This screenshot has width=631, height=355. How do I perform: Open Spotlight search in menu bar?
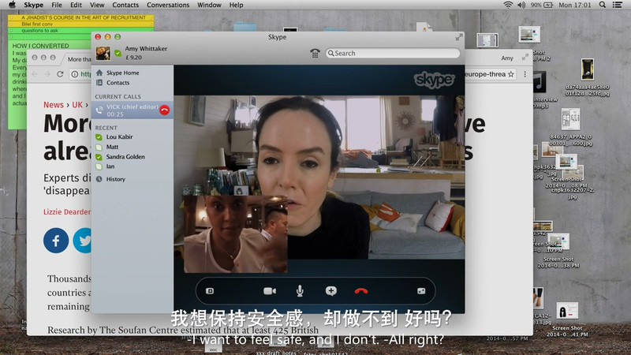[603, 5]
